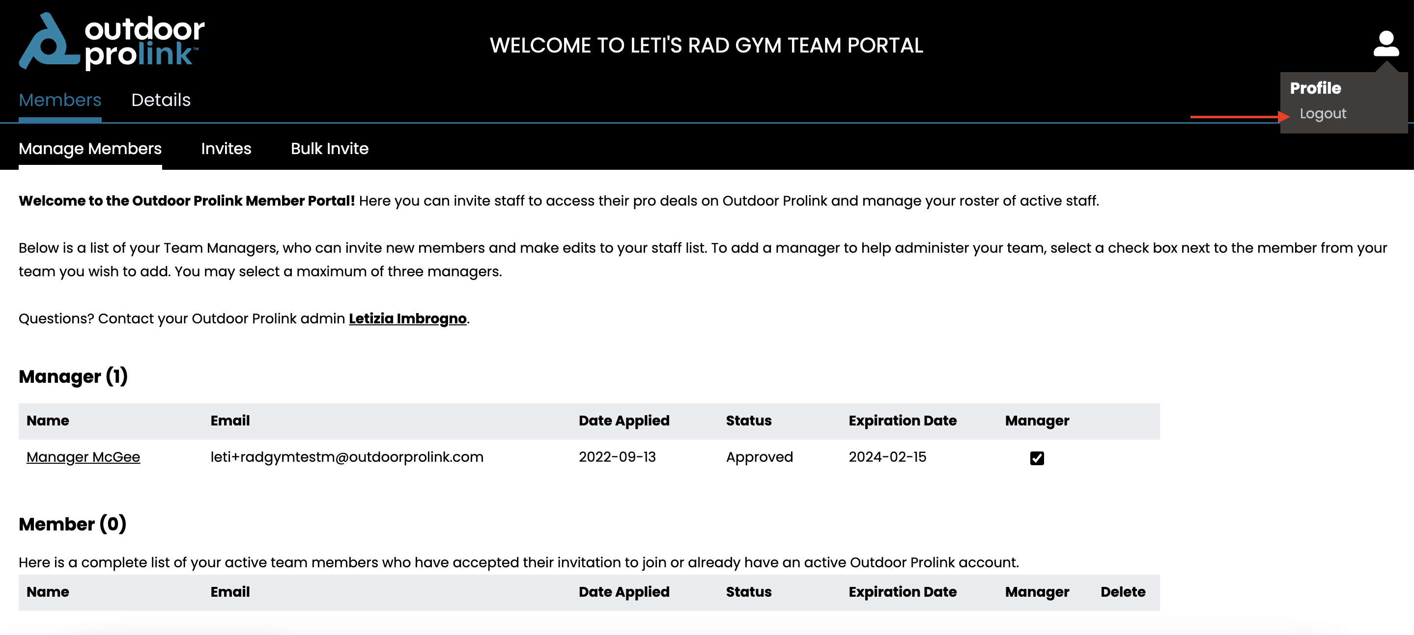The height and width of the screenshot is (635, 1414).
Task: Switch to the Details tab
Action: [161, 100]
